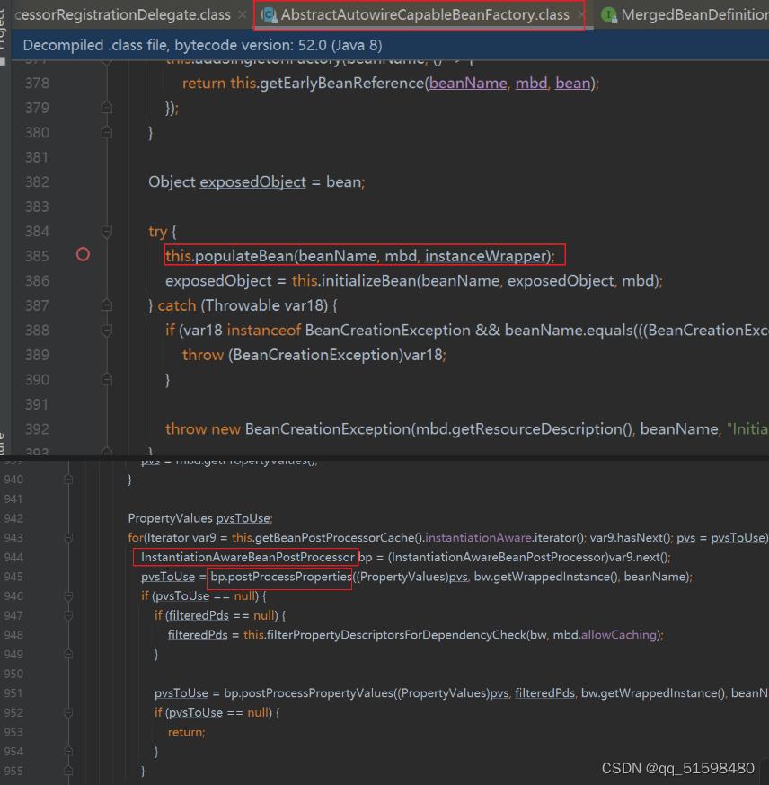Image resolution: width=769 pixels, height=785 pixels.
Task: Click the class icon on MergedBeanDefinition tab
Action: pos(609,15)
